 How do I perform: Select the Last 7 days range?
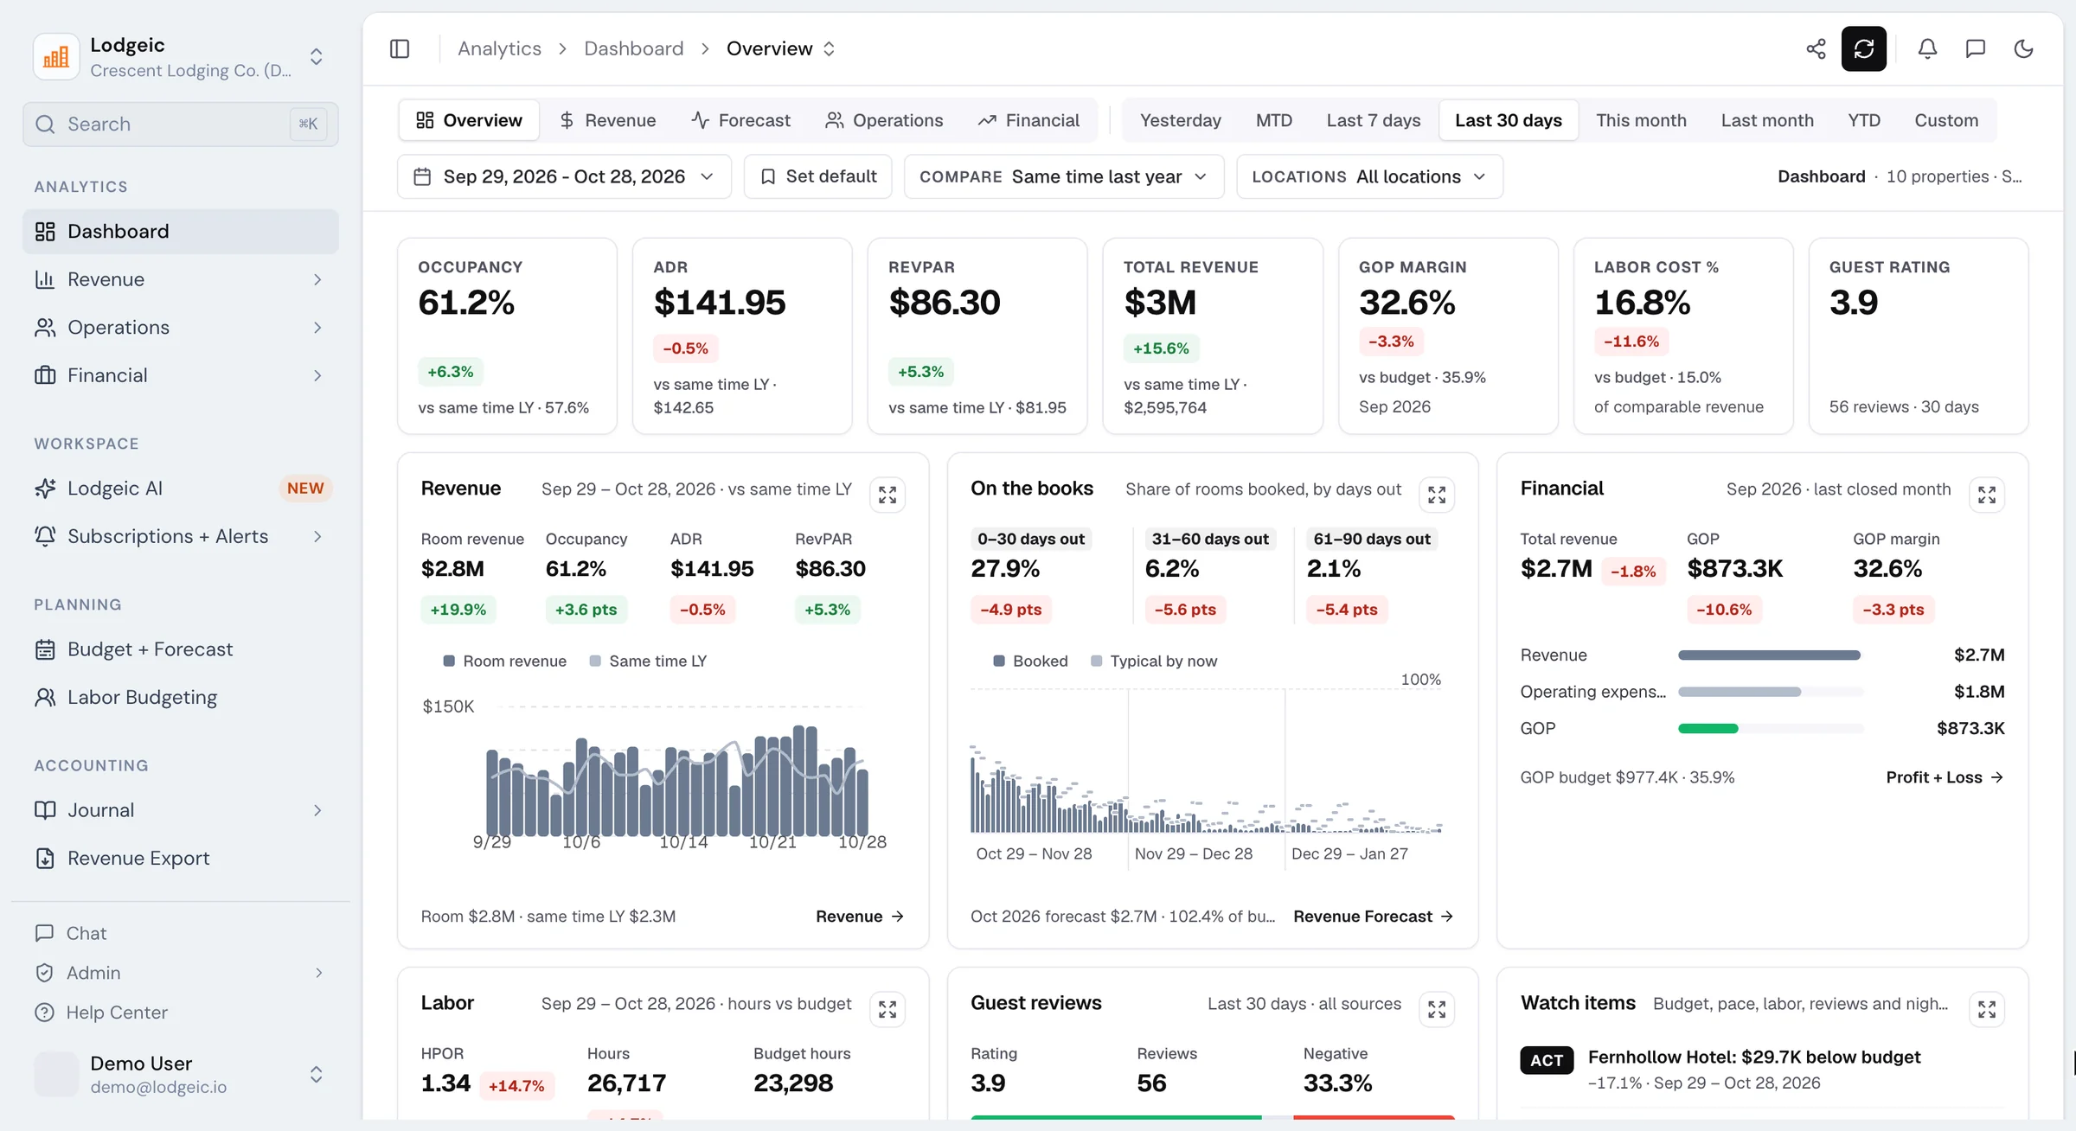tap(1374, 120)
